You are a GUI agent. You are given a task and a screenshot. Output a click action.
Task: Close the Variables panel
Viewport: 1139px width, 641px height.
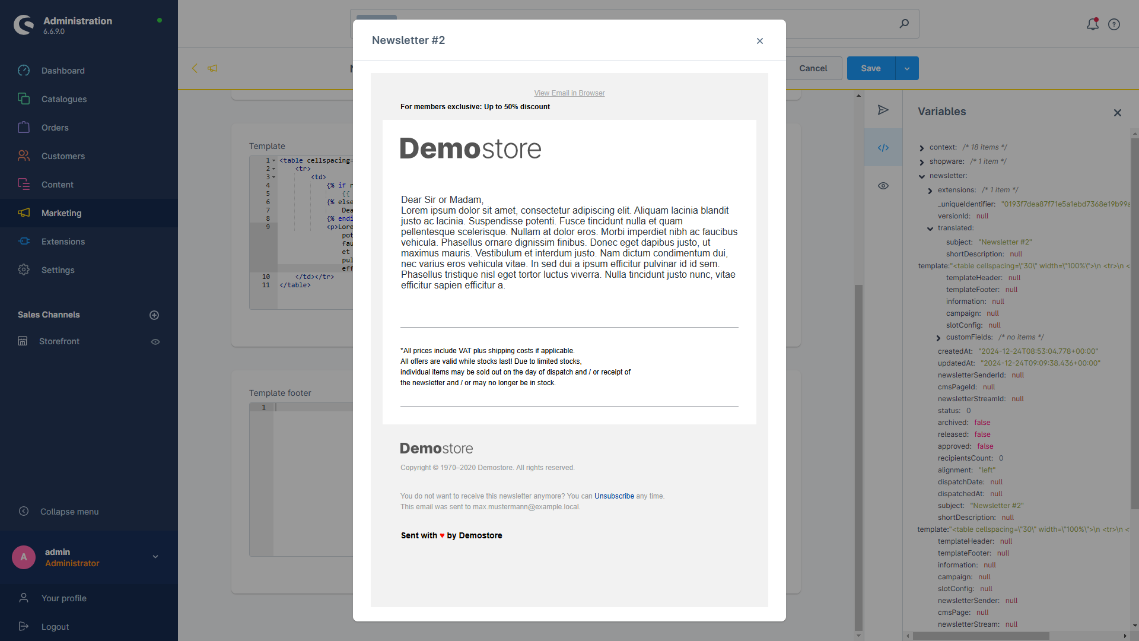pyautogui.click(x=1118, y=113)
